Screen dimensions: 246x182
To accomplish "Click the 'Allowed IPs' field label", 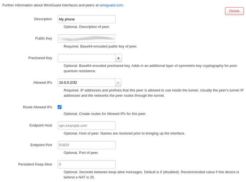I will coord(42,82).
